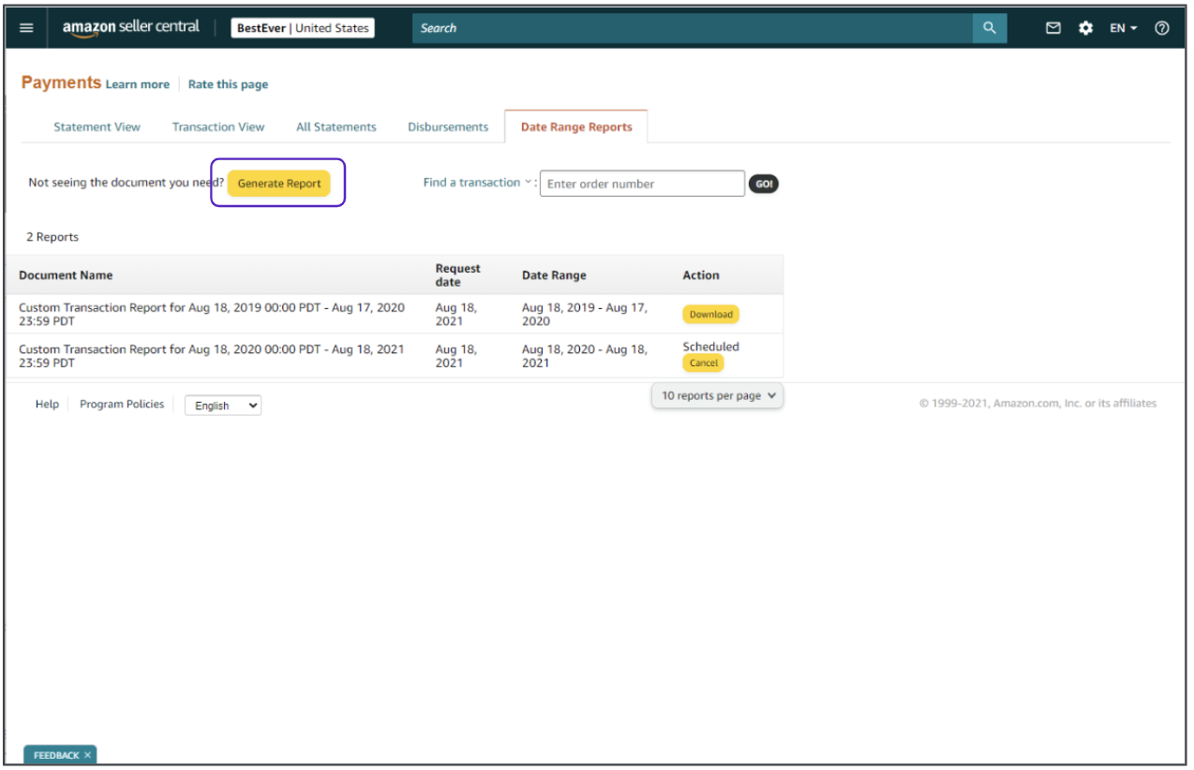This screenshot has width=1194, height=770.
Task: Click the magnifier search icon
Action: tap(989, 28)
